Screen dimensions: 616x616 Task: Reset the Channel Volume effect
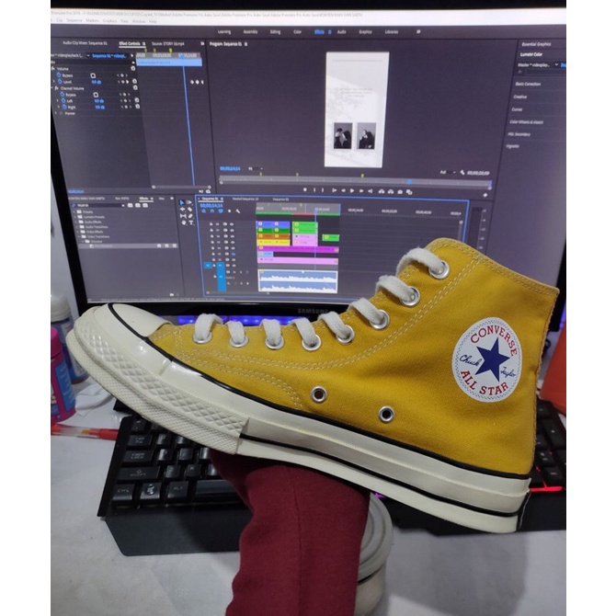(x=135, y=87)
